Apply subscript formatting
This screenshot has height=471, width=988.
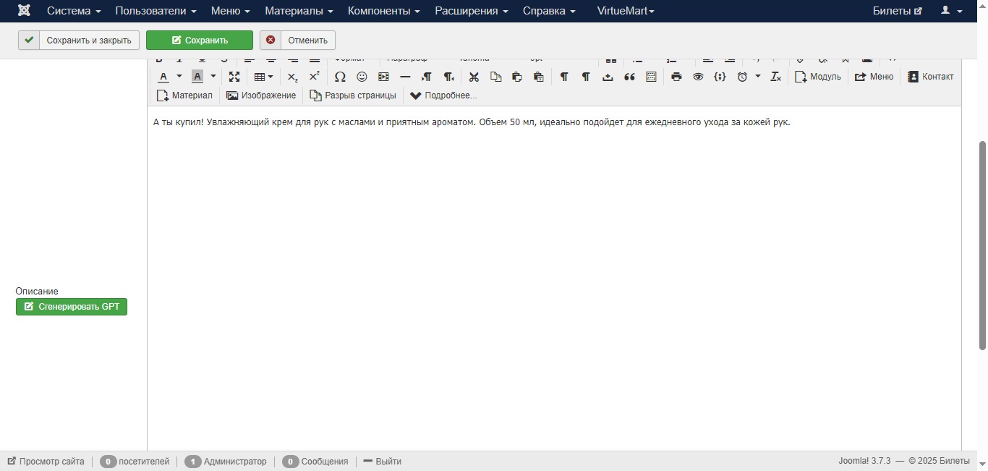292,77
